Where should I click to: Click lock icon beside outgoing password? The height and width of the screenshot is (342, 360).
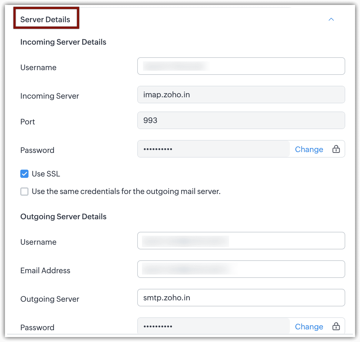[x=336, y=326]
